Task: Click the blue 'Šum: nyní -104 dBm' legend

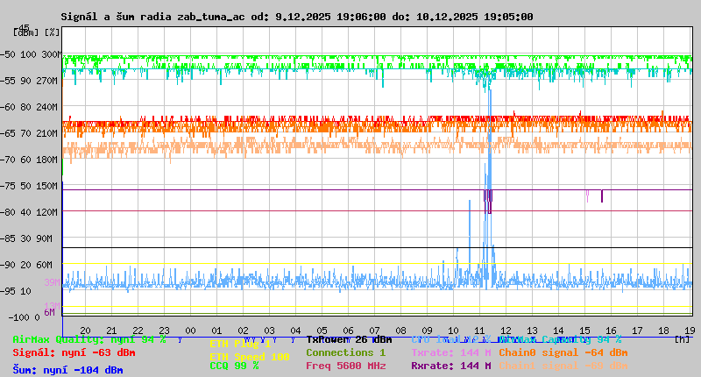Action: [x=67, y=370]
